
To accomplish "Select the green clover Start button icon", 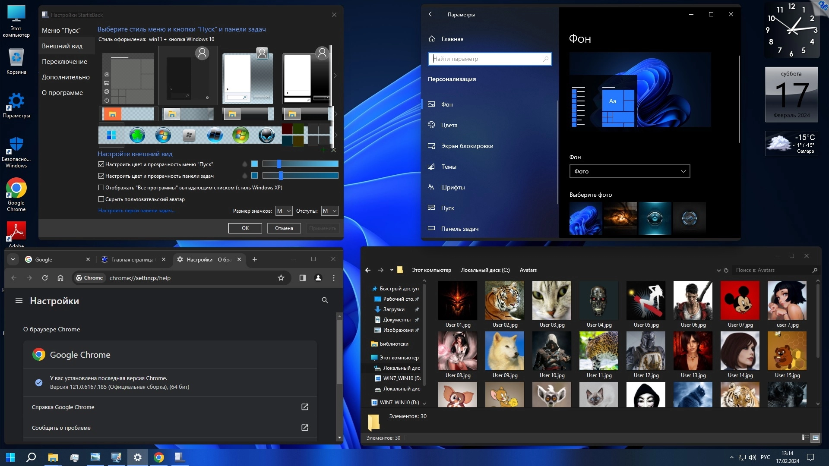I will (137, 135).
